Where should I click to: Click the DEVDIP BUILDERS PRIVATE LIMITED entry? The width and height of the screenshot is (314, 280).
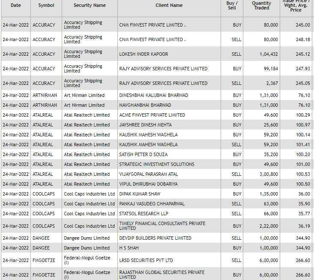(155, 238)
